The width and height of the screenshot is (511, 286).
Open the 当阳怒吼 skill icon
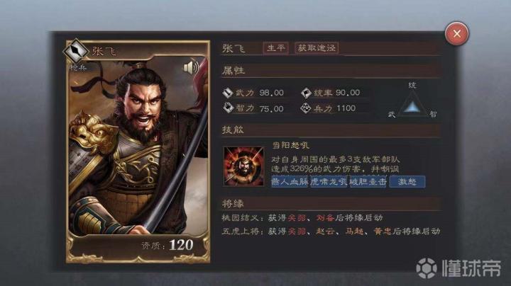click(243, 166)
